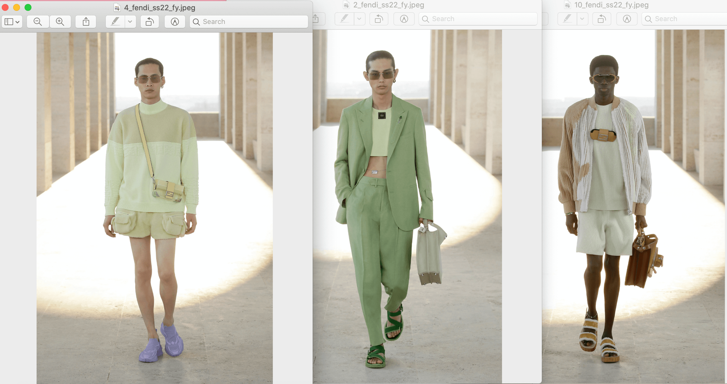Share the 4_fendi_ss22_fy.jpeg image
The height and width of the screenshot is (384, 727).
coord(86,22)
